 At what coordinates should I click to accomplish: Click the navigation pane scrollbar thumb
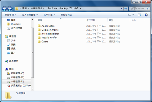pos(32,53)
